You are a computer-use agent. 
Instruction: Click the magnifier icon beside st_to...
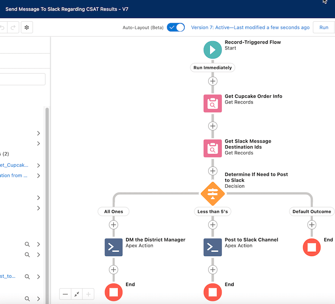(27, 276)
